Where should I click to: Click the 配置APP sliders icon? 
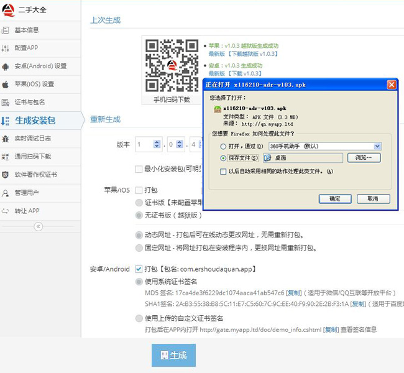click(5, 48)
